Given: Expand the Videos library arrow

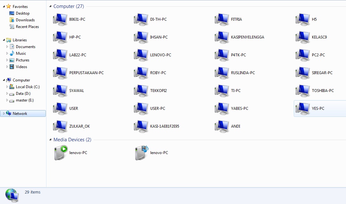Looking at the screenshot, I should pyautogui.click(x=7, y=67).
